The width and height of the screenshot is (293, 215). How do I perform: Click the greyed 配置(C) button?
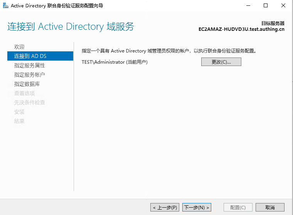tap(238, 207)
